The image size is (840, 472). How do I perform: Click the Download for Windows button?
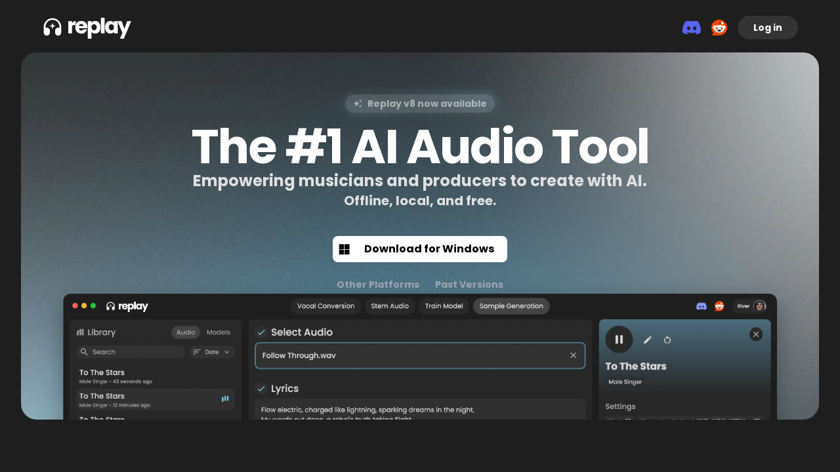point(420,249)
